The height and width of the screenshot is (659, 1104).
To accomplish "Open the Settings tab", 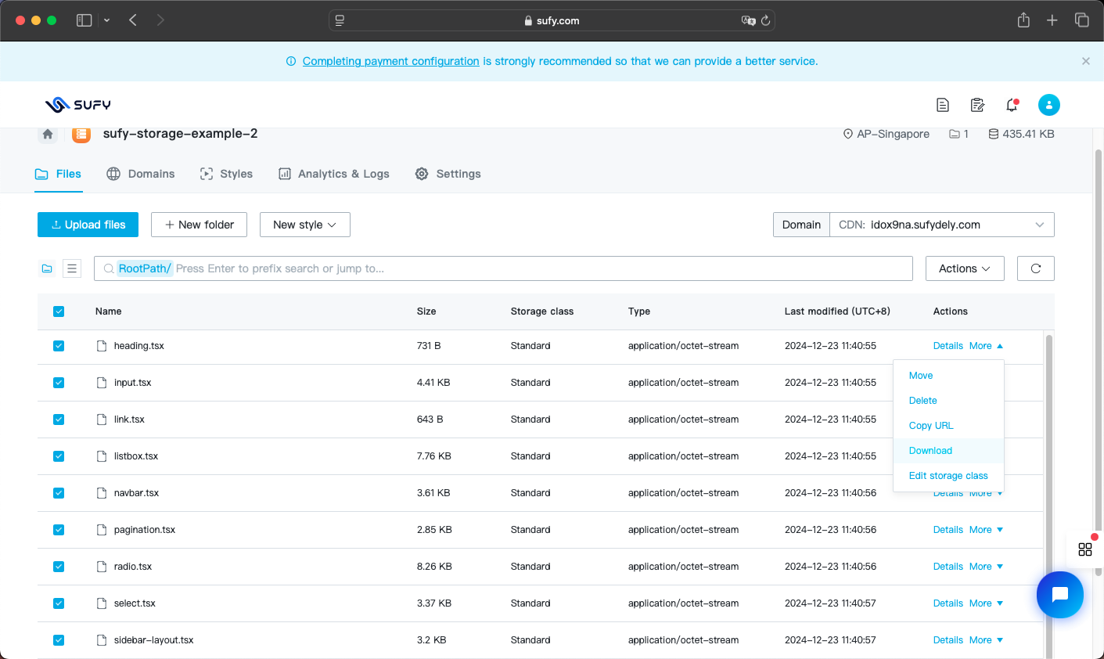I will tap(448, 174).
